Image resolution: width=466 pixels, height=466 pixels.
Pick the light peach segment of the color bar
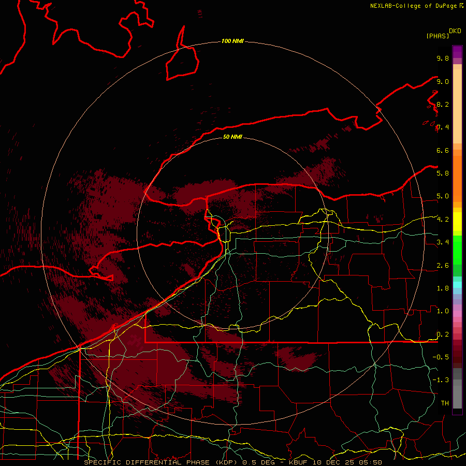click(457, 107)
